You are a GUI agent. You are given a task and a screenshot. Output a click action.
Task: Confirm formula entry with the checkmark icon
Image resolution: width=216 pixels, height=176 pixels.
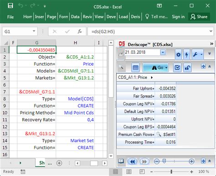tap(67, 31)
